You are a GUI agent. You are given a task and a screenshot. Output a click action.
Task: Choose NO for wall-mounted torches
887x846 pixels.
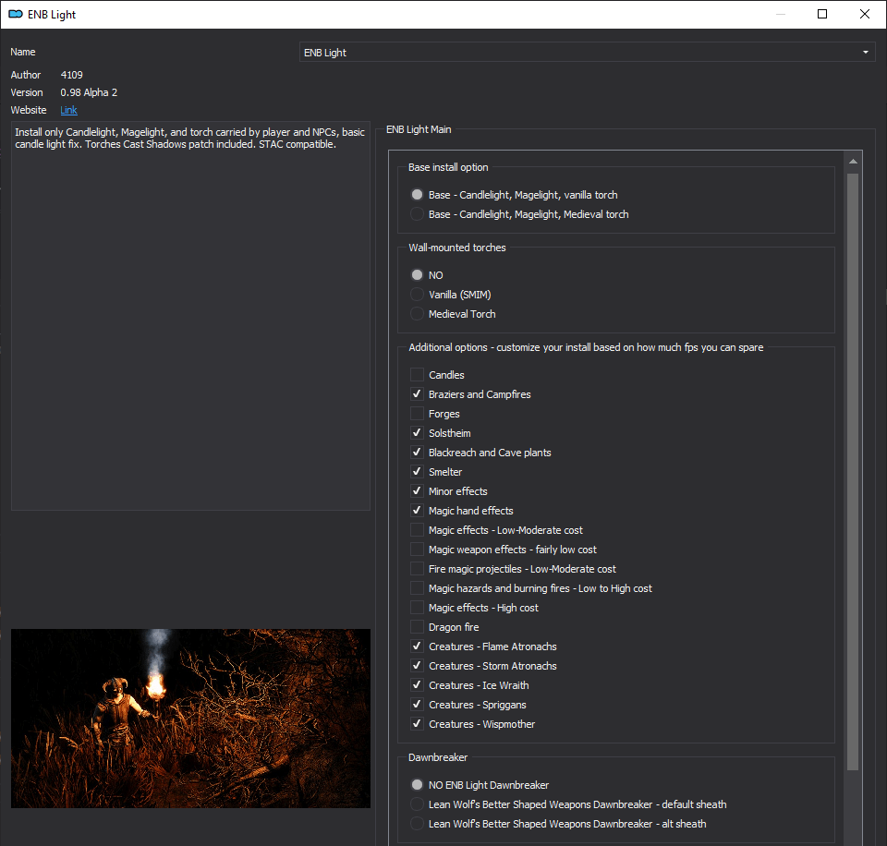417,275
